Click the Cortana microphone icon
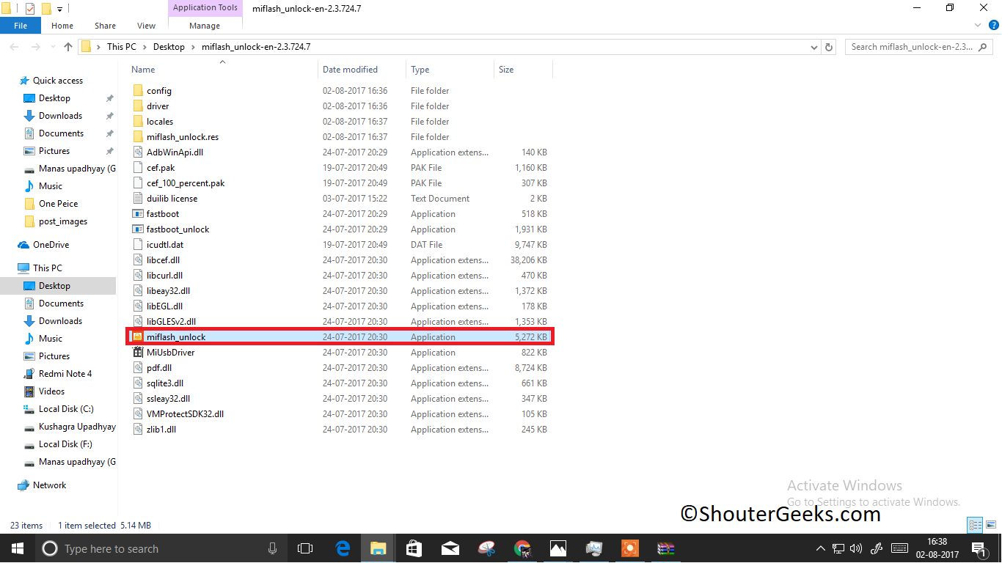This screenshot has width=1002, height=563. [272, 548]
